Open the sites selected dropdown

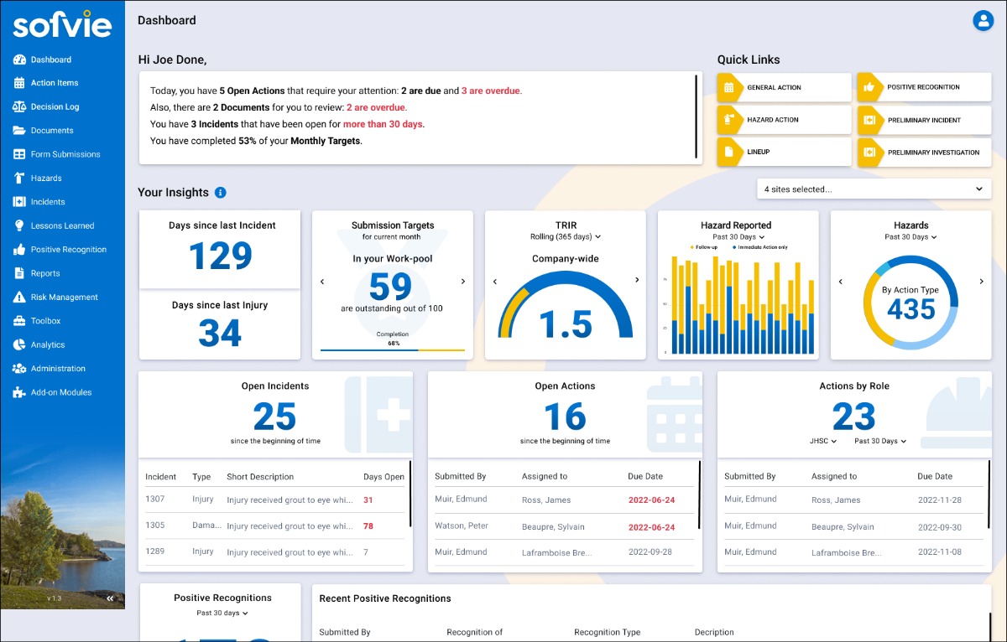[874, 189]
